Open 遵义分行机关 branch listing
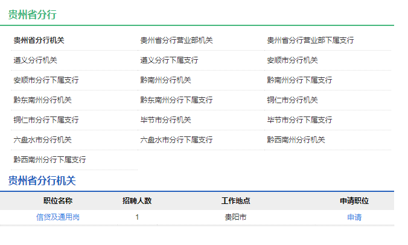The width and height of the screenshot is (408, 245). (35, 60)
